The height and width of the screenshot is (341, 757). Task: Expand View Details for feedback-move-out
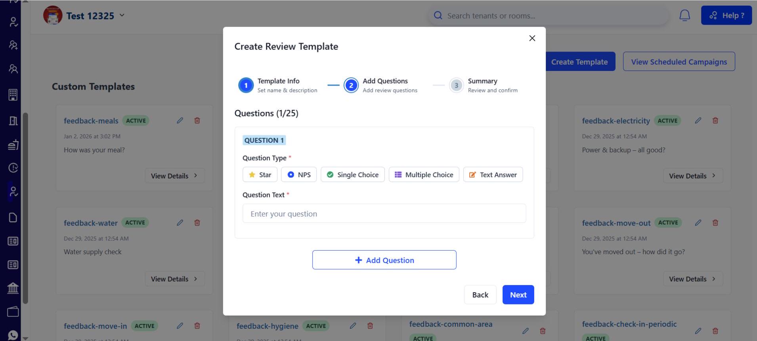pyautogui.click(x=692, y=279)
